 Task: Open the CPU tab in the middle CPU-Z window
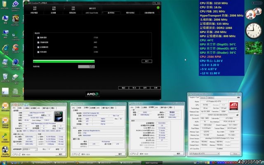(73, 108)
